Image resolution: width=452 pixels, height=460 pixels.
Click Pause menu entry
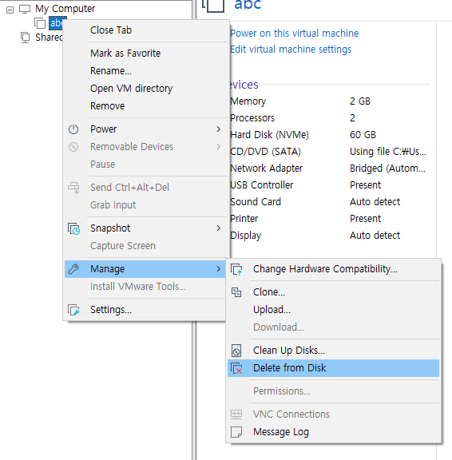click(146, 165)
